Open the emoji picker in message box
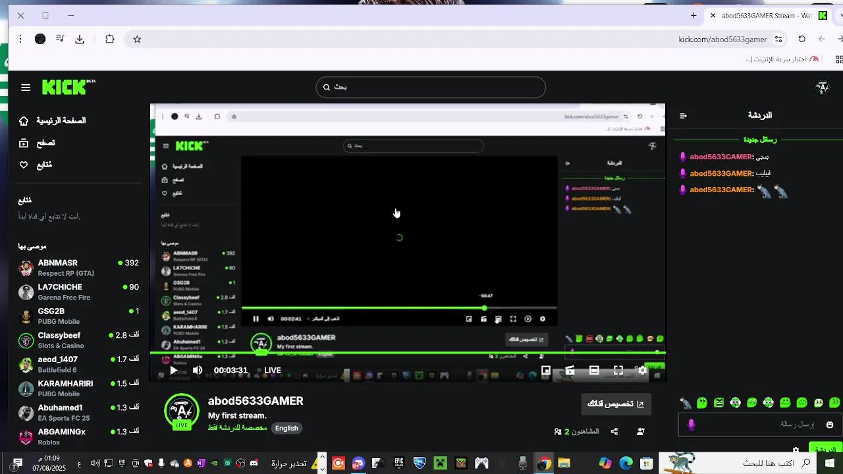Image resolution: width=843 pixels, height=474 pixels. (830, 425)
